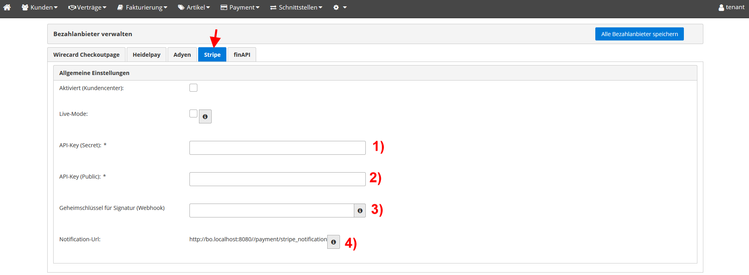
Task: Click the info icon beside Live-Mode
Action: tap(205, 117)
